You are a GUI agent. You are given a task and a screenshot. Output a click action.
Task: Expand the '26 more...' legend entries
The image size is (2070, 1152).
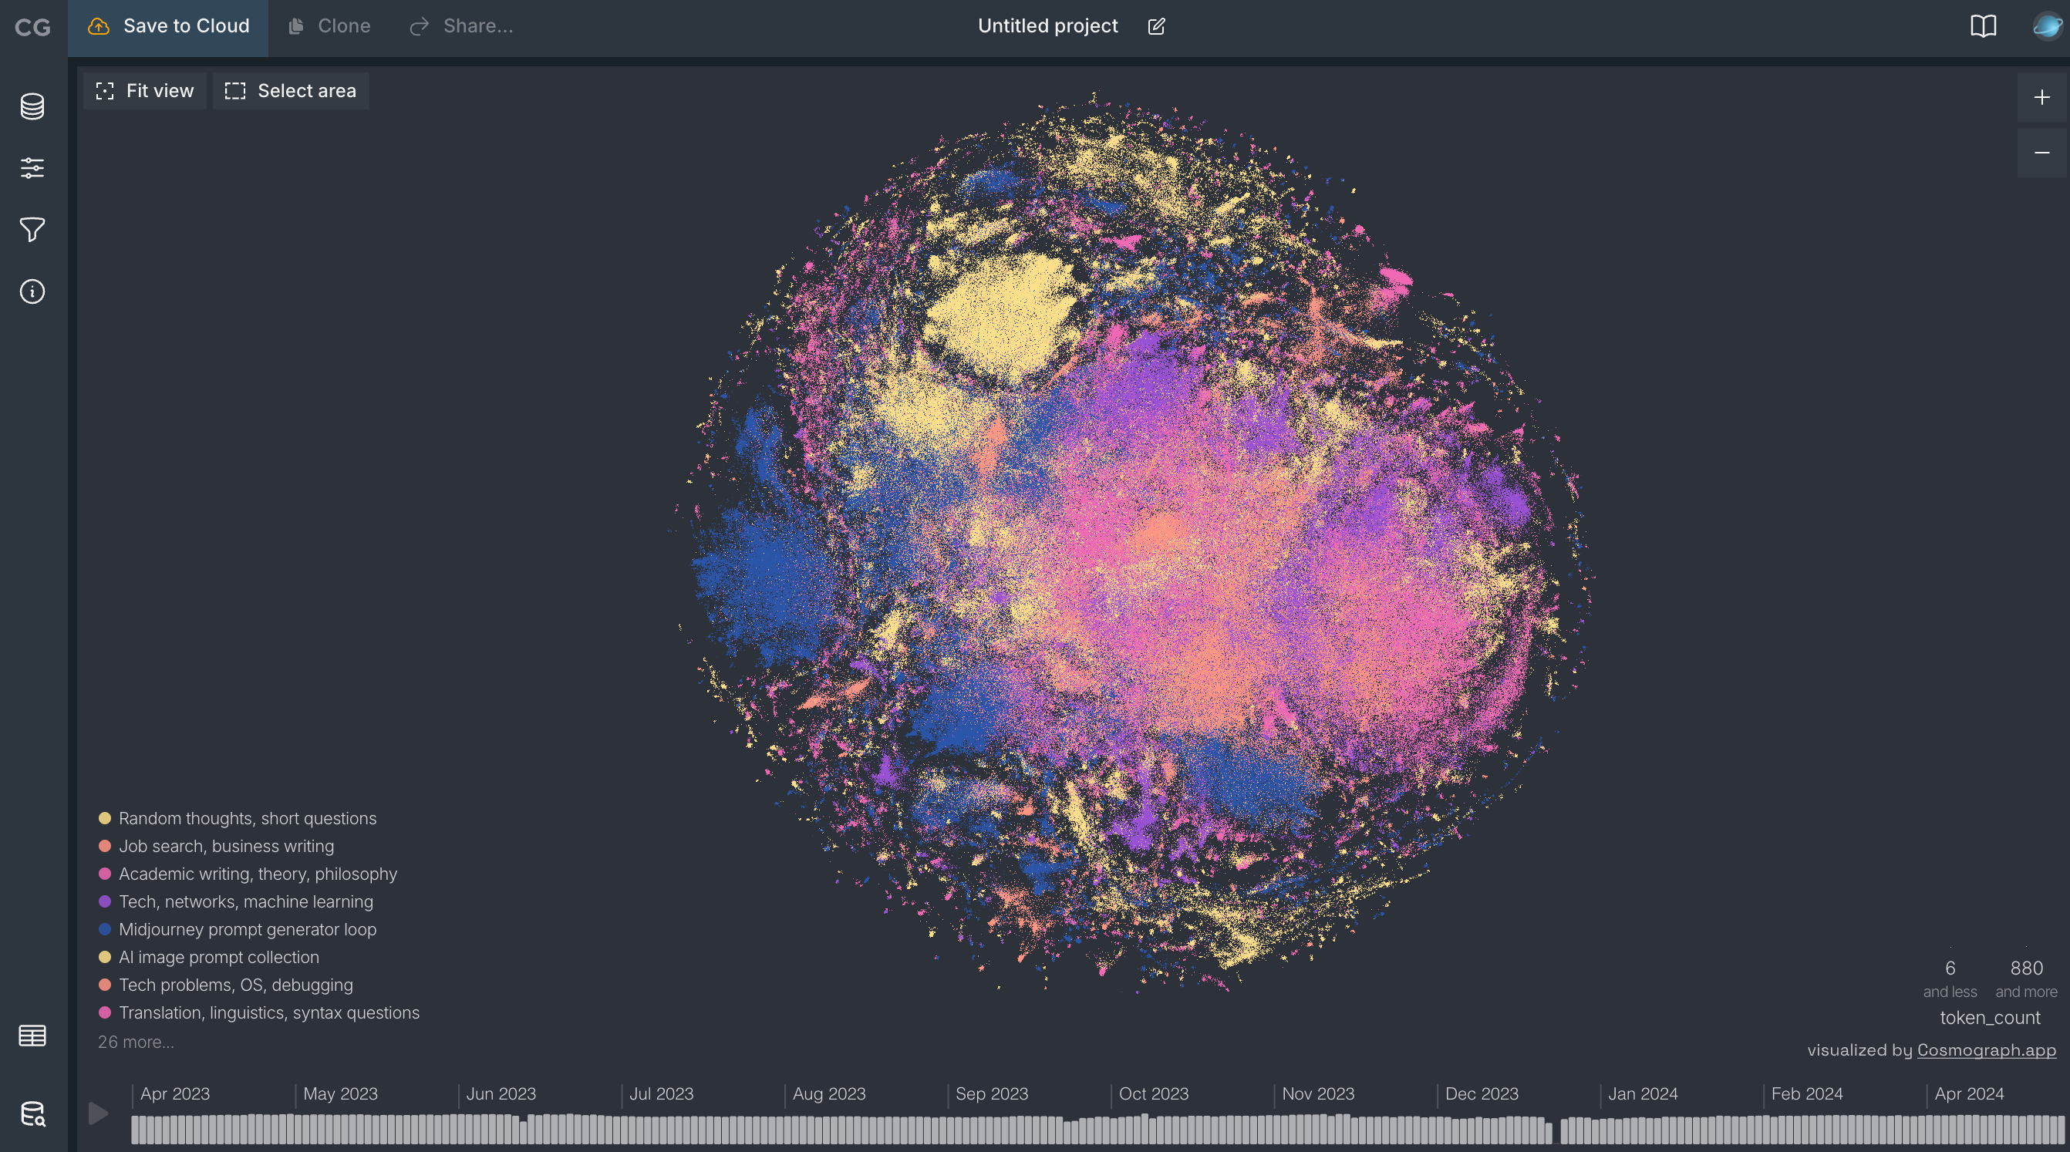pos(135,1042)
